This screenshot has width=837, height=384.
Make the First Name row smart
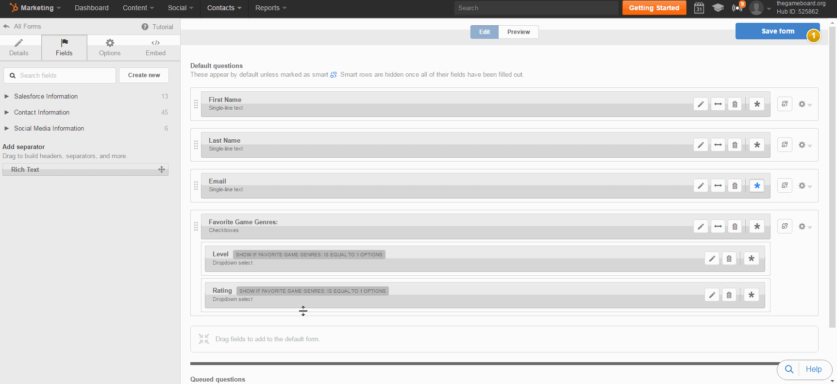(x=785, y=104)
